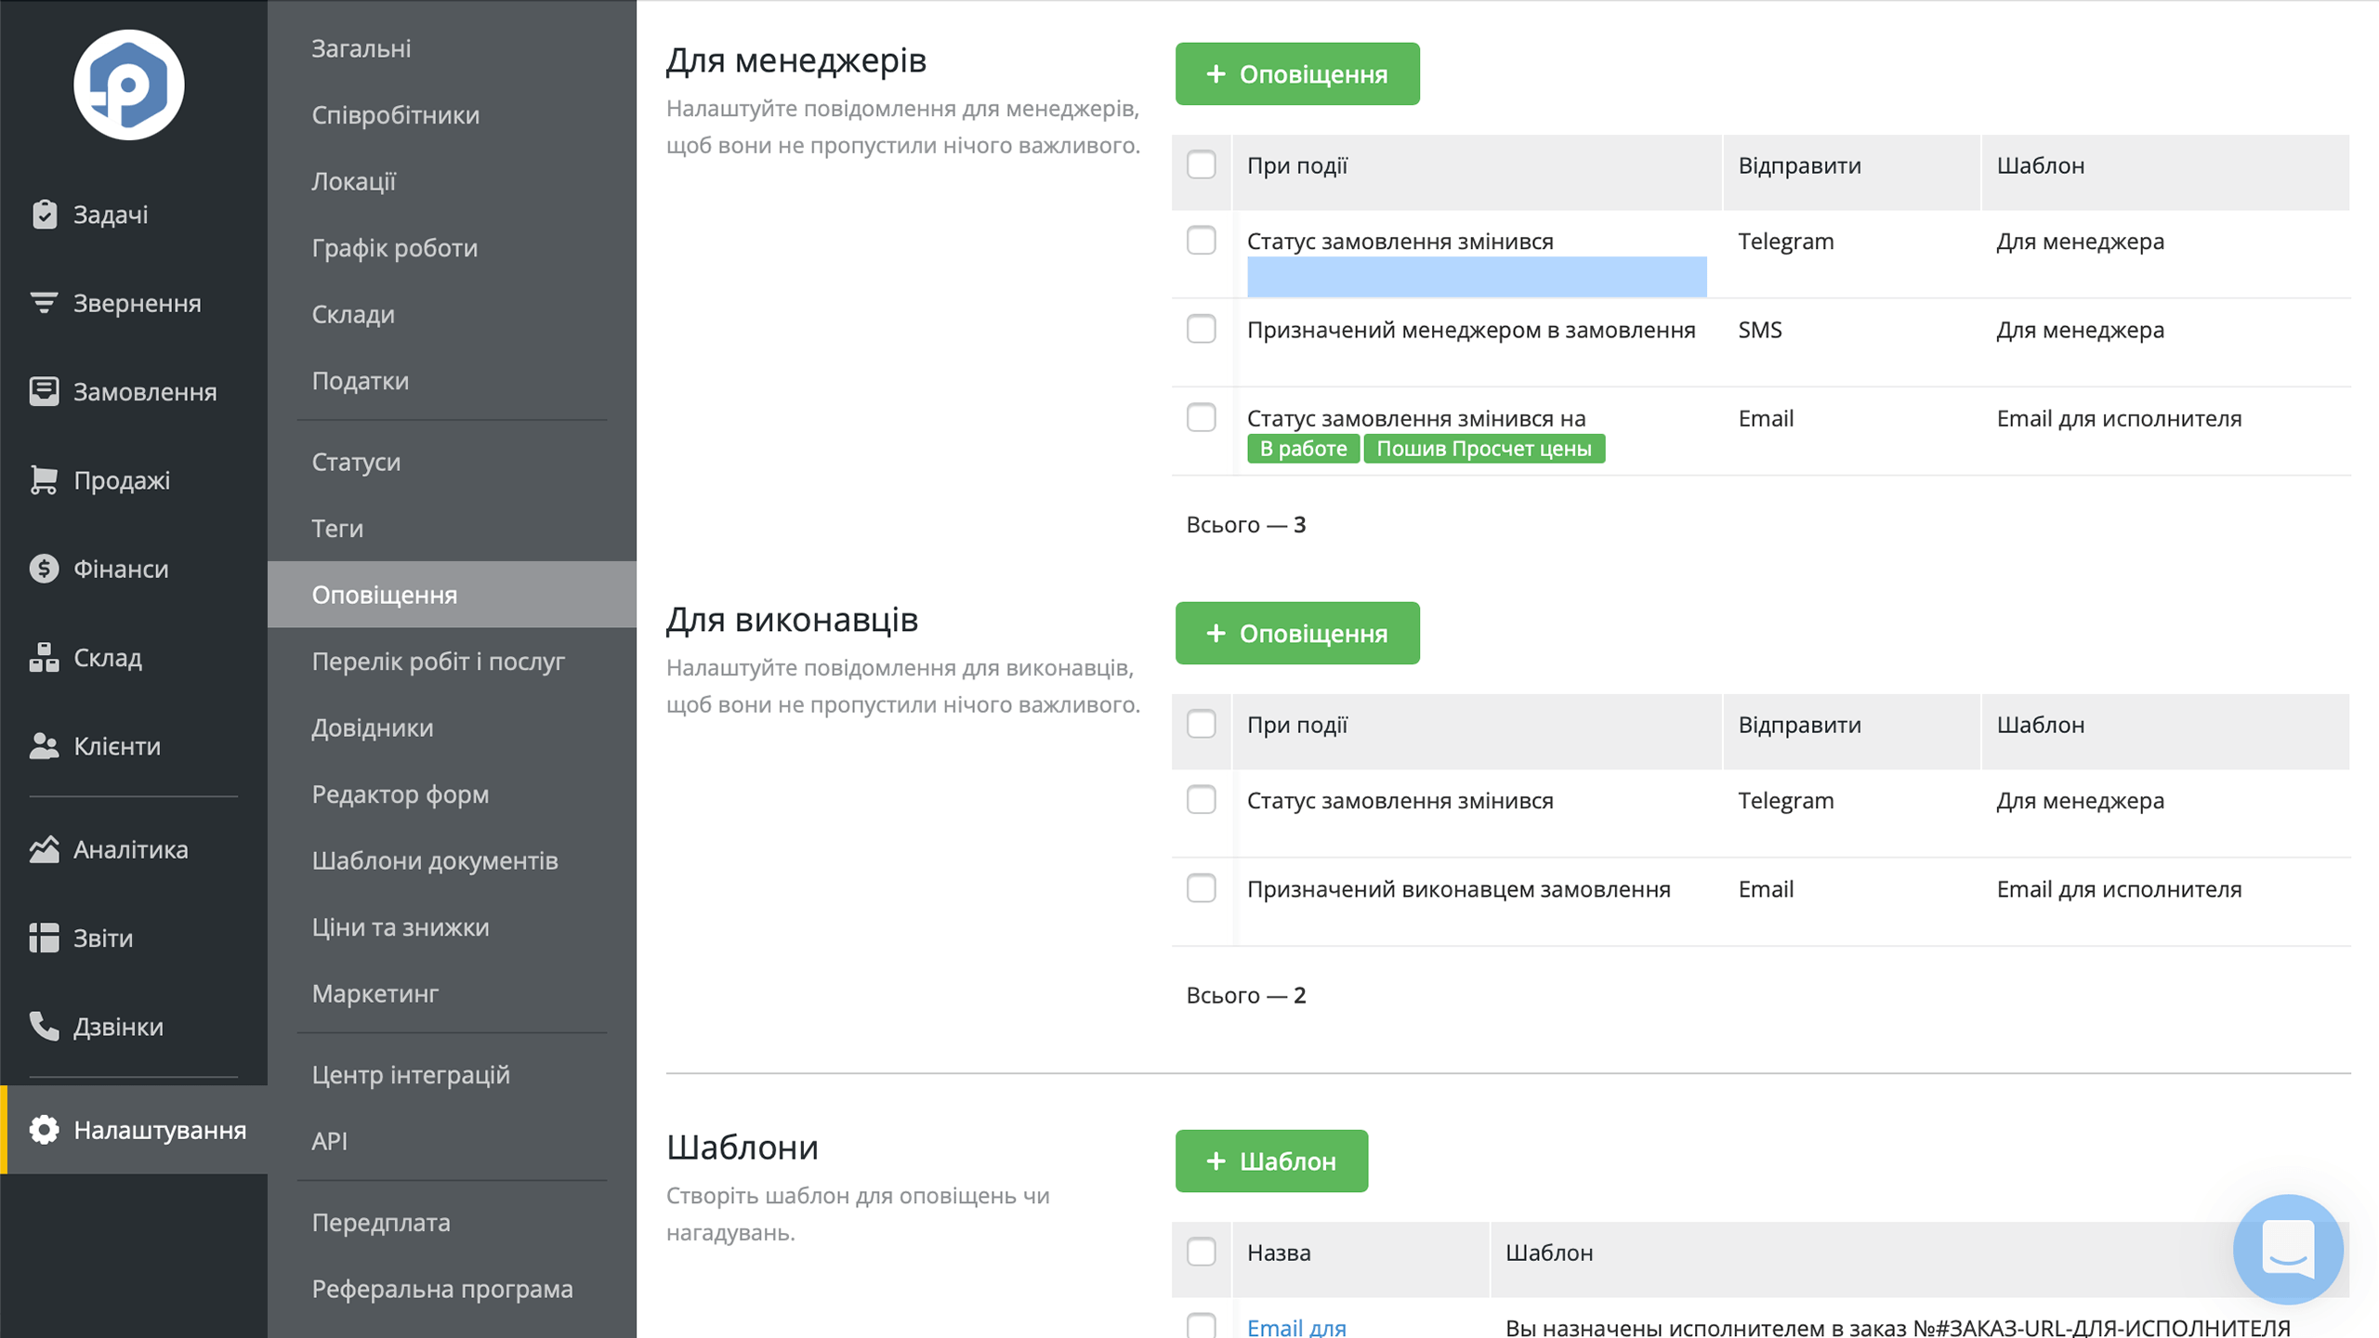Click the Звіти table icon
Viewport: 2379px width, 1338px height.
coord(44,938)
